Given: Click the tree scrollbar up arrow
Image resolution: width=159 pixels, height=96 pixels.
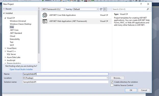Looking at the screenshot, I should click(39, 8).
